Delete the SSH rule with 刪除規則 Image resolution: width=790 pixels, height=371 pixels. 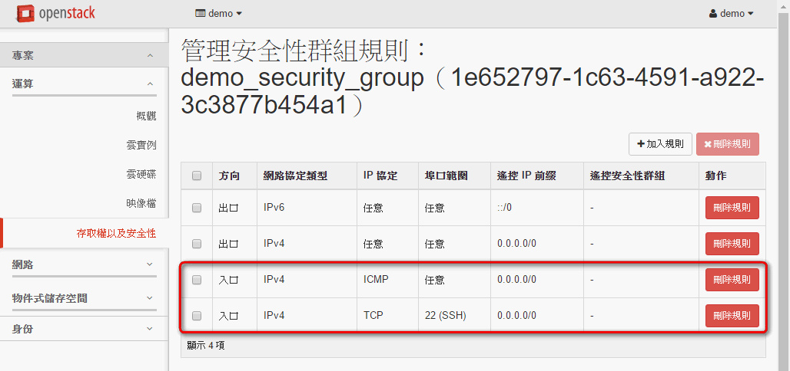pos(732,316)
